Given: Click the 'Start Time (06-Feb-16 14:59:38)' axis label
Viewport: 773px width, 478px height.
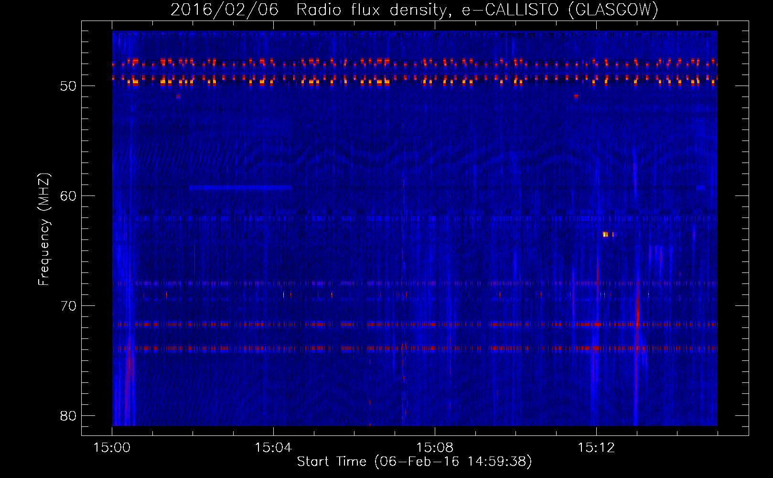Looking at the screenshot, I should point(414,462).
